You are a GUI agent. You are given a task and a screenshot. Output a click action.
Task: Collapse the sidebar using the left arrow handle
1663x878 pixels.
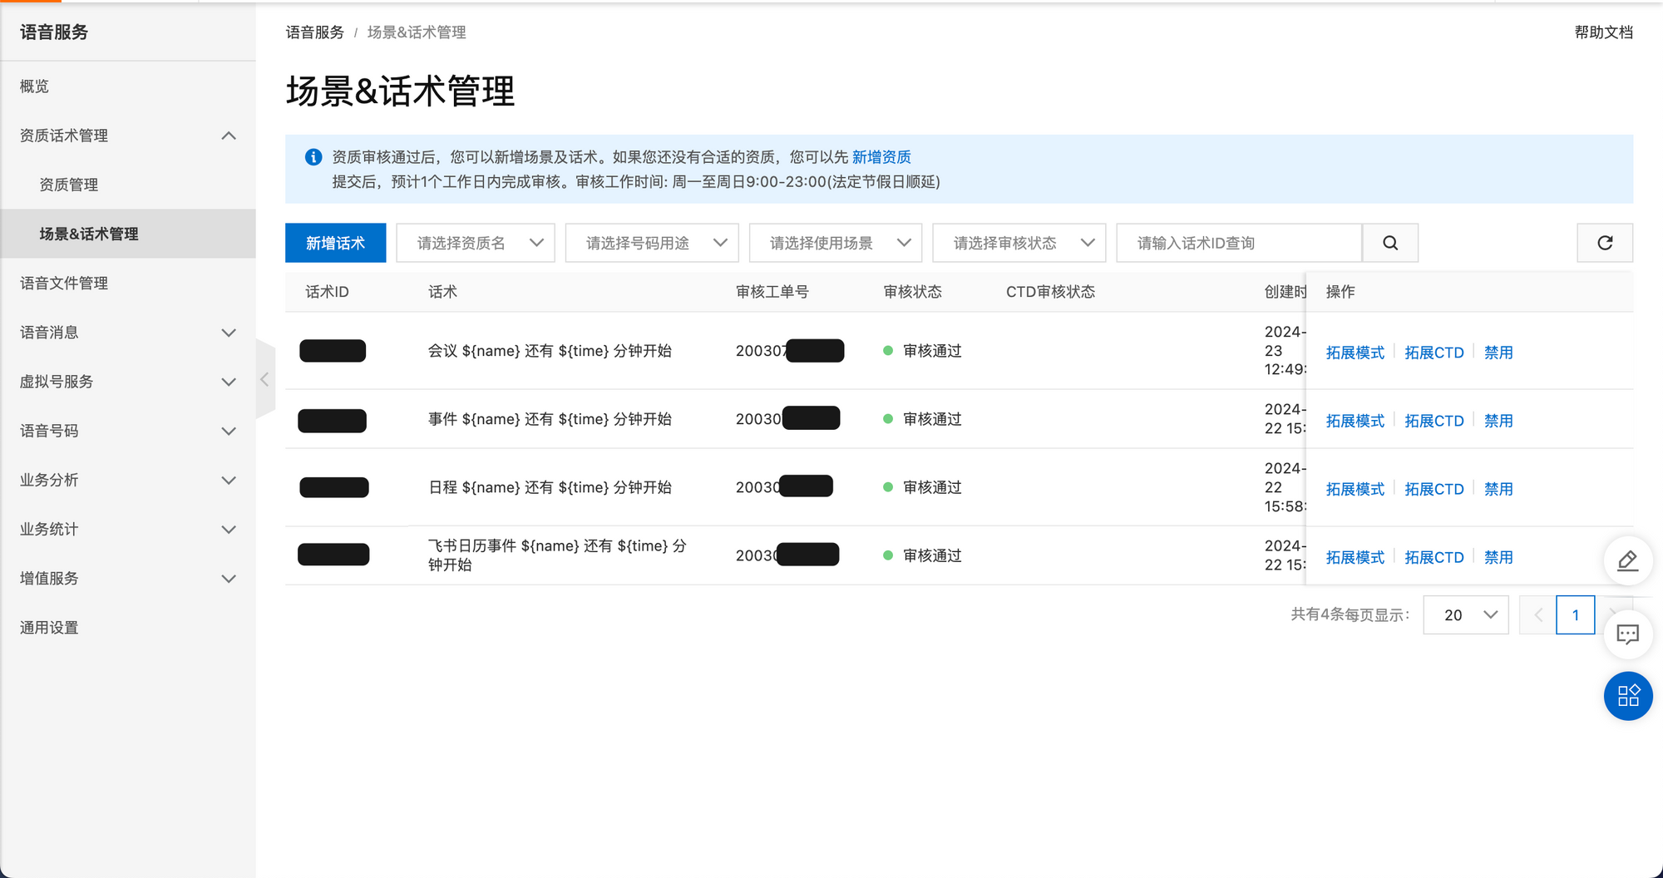click(264, 380)
